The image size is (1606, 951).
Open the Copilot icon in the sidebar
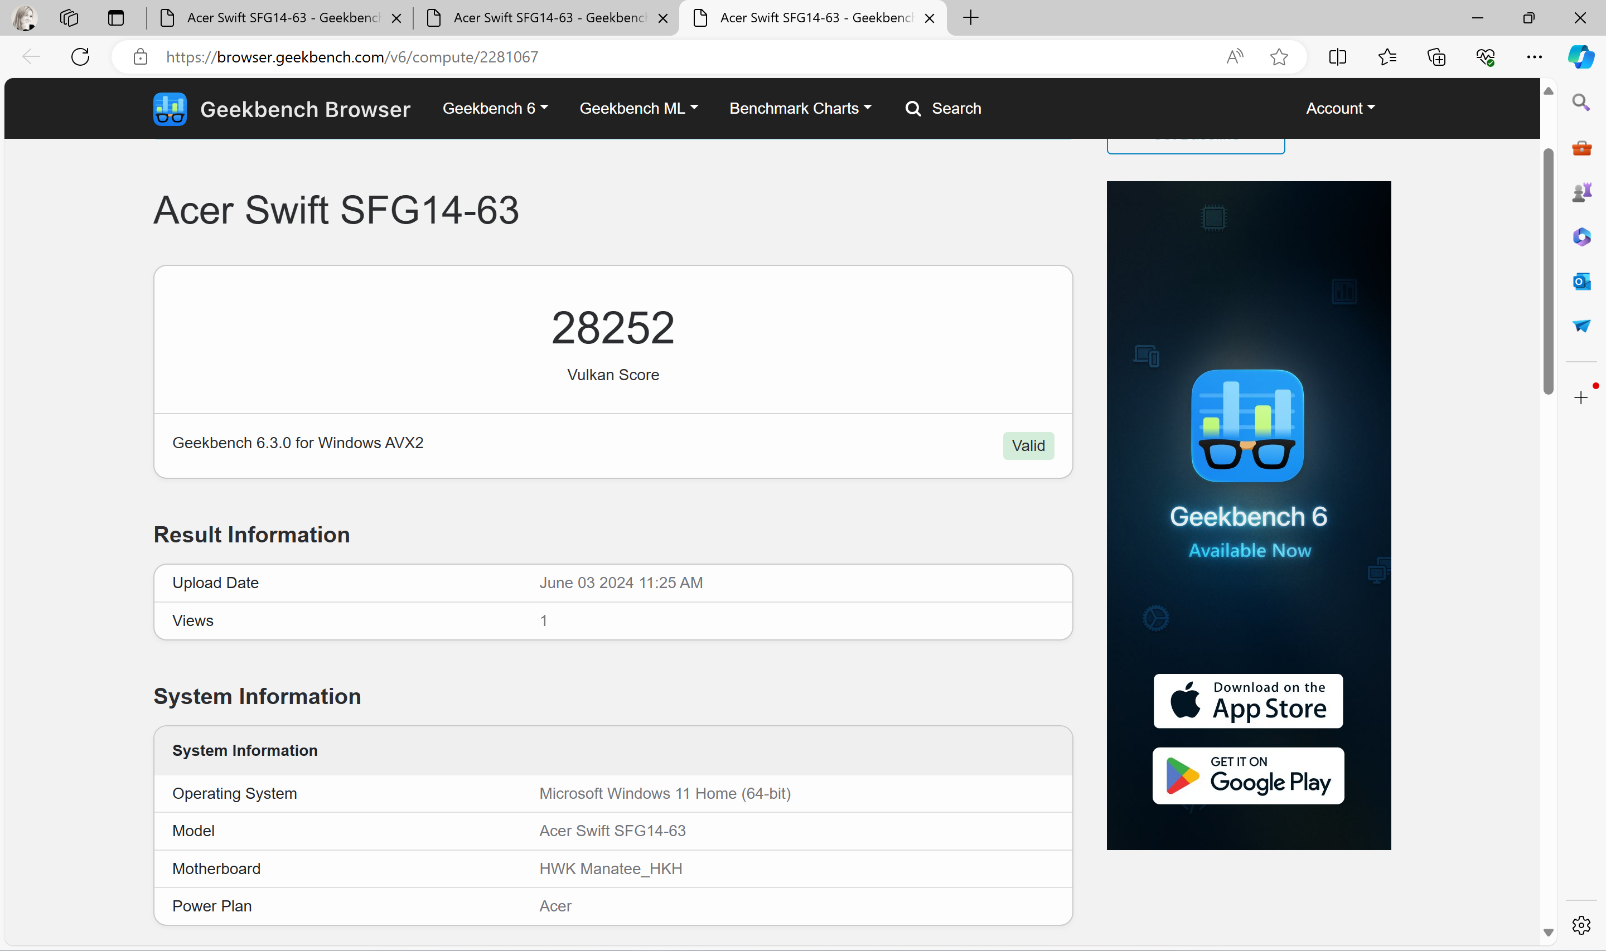point(1581,57)
